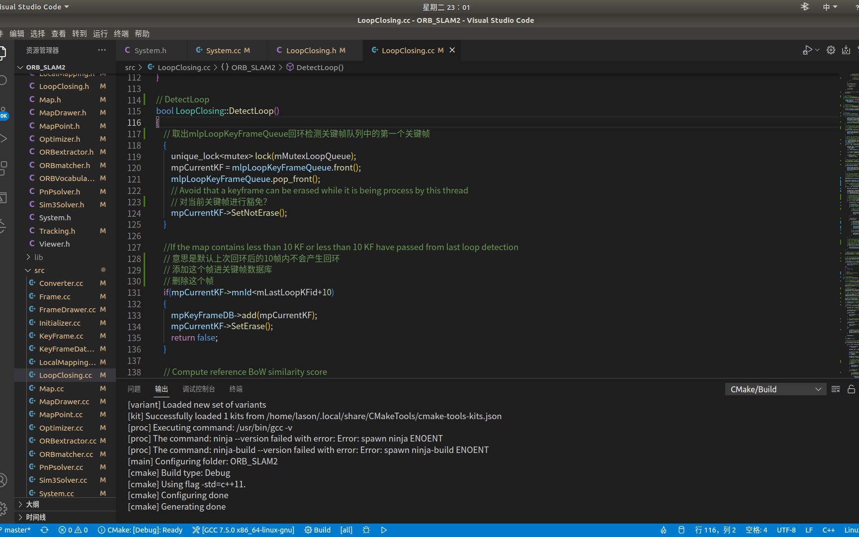The width and height of the screenshot is (859, 537).
Task: Change indentation via 空格: 4
Action: click(x=756, y=530)
